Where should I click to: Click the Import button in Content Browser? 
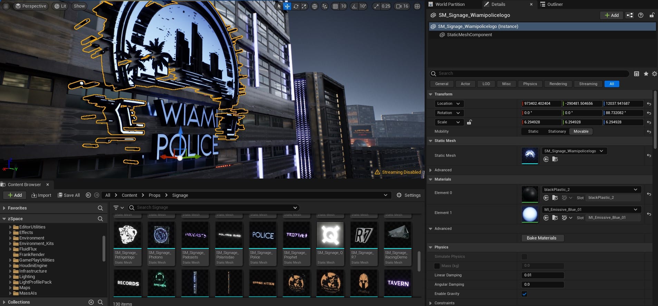click(41, 195)
